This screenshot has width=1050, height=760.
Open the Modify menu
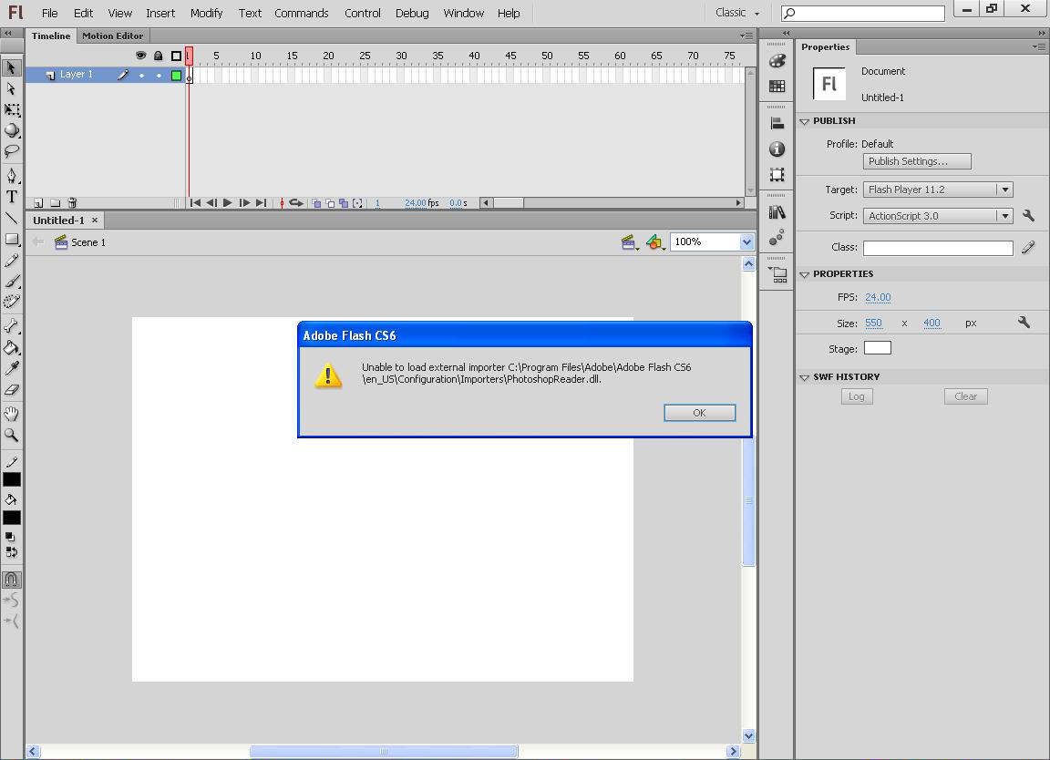tap(206, 13)
